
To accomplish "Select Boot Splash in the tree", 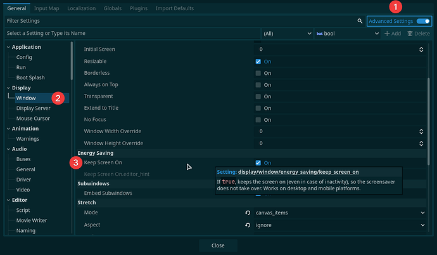I will 30,77.
